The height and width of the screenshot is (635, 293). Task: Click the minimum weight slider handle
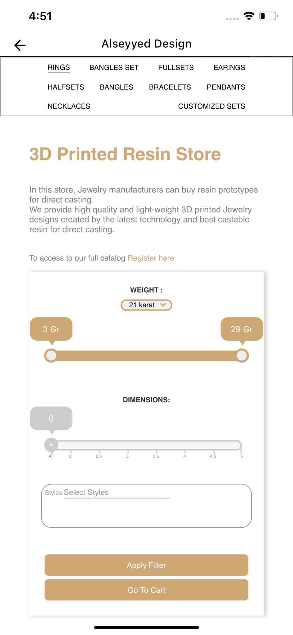tap(51, 356)
